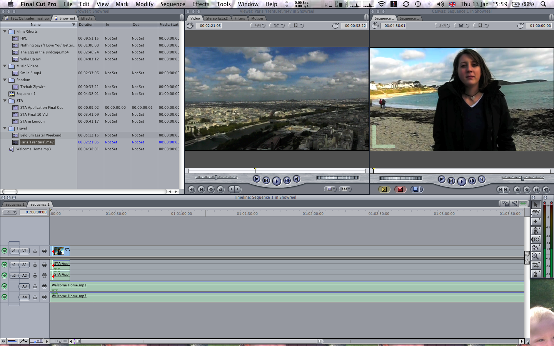The image size is (554, 346).
Task: Select the Zoom In tool
Action: click(535, 256)
